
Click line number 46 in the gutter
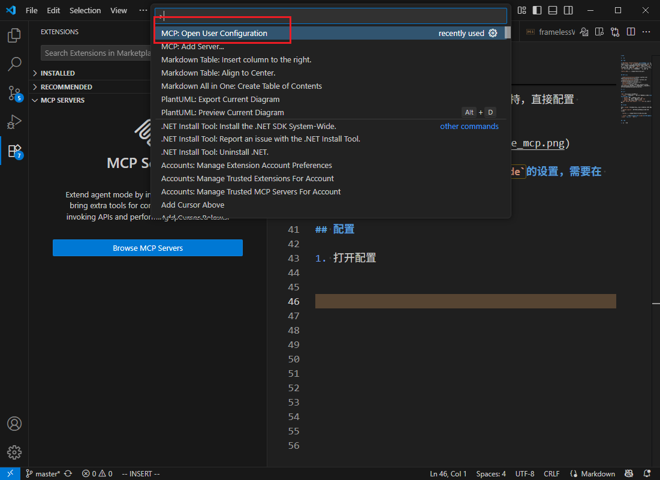coord(293,301)
